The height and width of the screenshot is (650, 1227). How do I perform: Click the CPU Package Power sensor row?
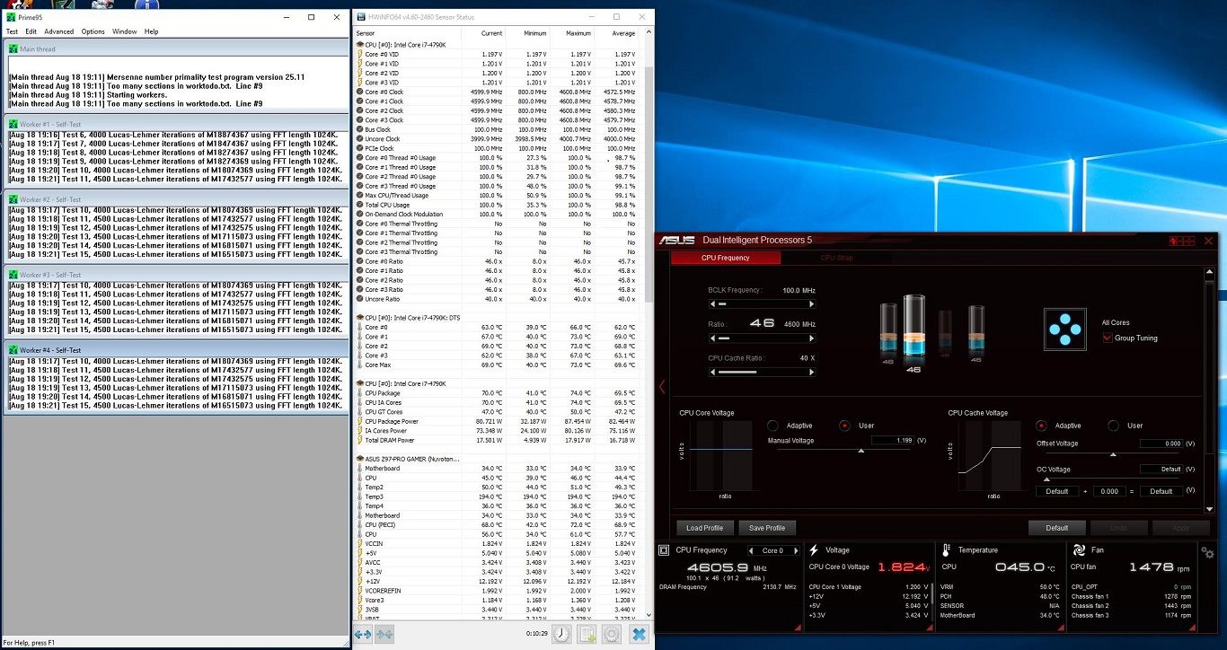point(499,421)
